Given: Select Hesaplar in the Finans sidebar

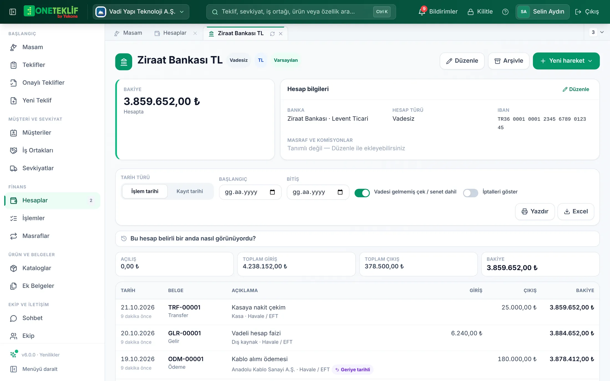Looking at the screenshot, I should click(52, 200).
